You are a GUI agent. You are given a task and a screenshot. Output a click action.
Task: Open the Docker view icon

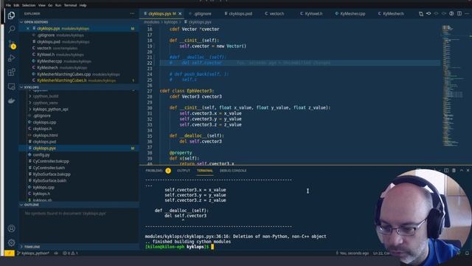pos(12,100)
